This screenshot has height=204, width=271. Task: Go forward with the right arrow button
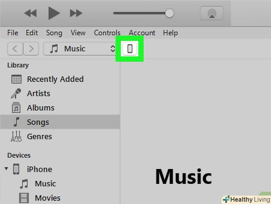31,49
